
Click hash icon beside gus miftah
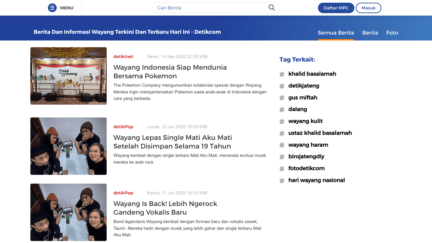pos(282,98)
